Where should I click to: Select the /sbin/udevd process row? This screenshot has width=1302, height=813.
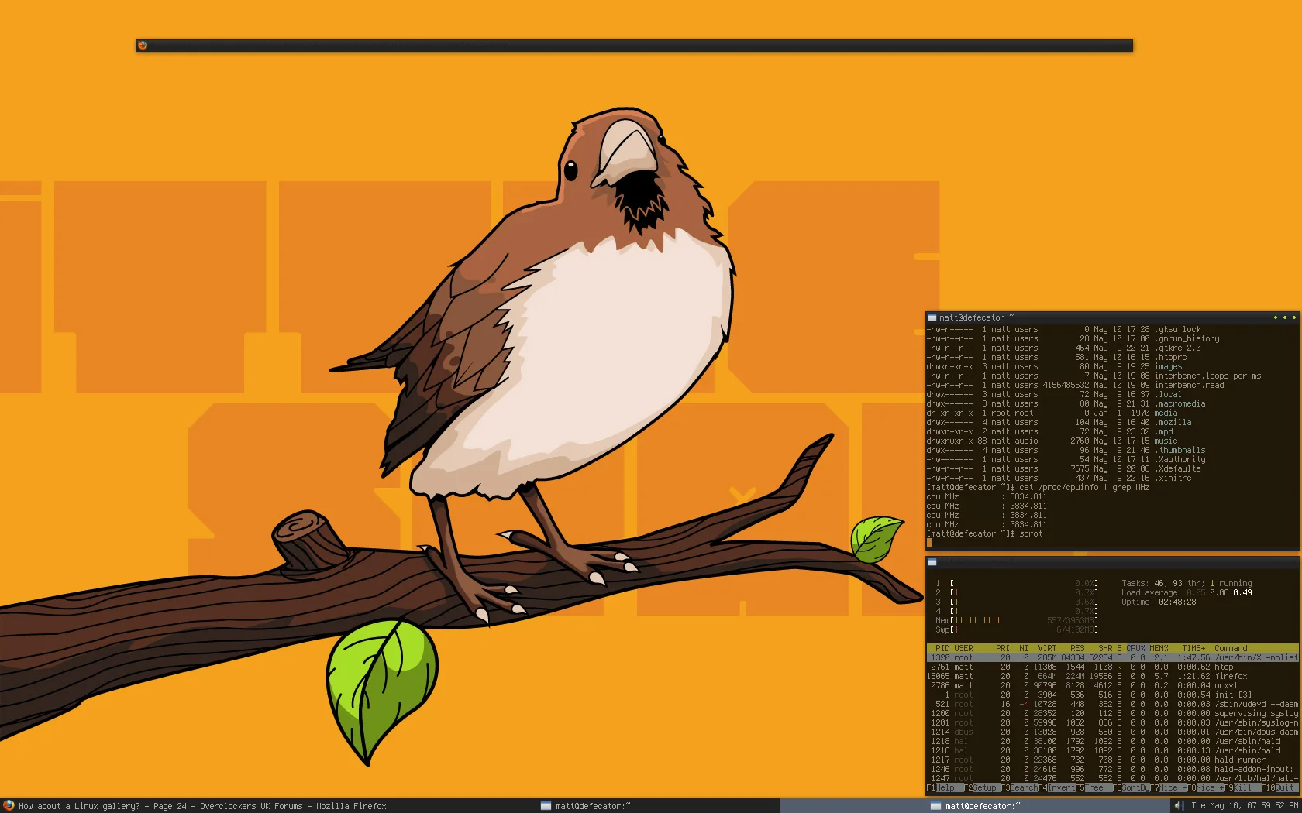[1112, 704]
